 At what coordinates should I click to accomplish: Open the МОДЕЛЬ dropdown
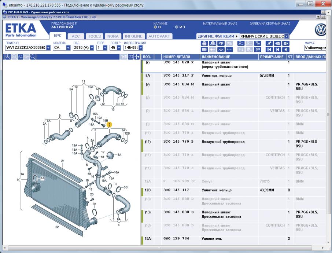click(x=68, y=48)
